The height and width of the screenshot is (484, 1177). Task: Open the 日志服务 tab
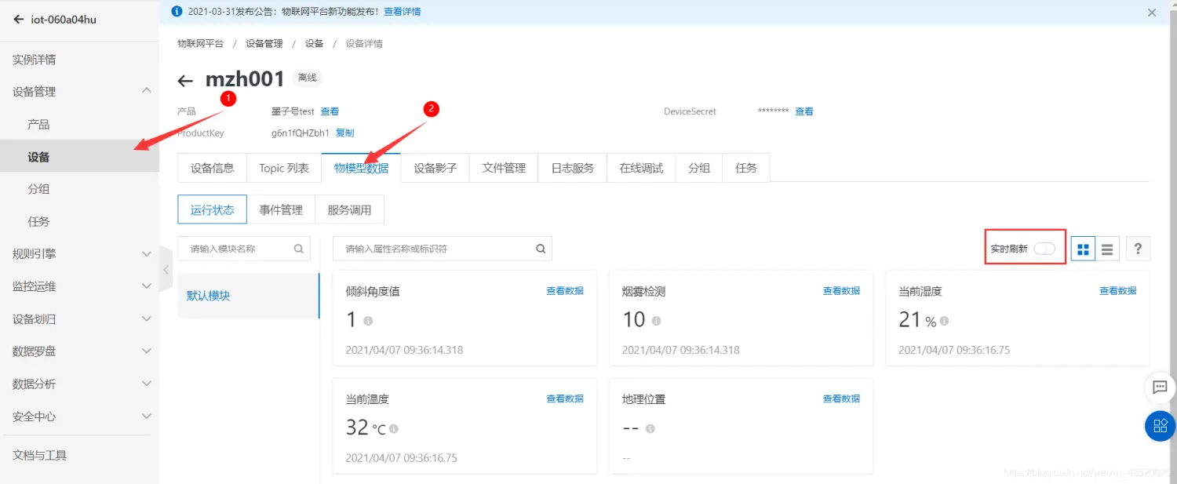pyautogui.click(x=572, y=168)
